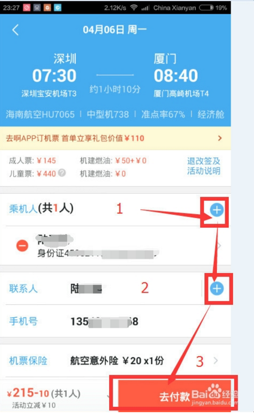
Task: Select the 手机号 phone number field
Action: 116,322
